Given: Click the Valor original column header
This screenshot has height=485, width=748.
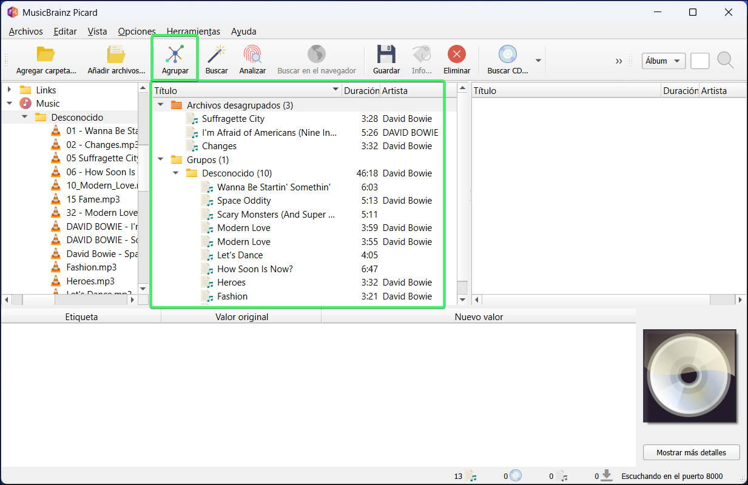Looking at the screenshot, I should [x=241, y=316].
